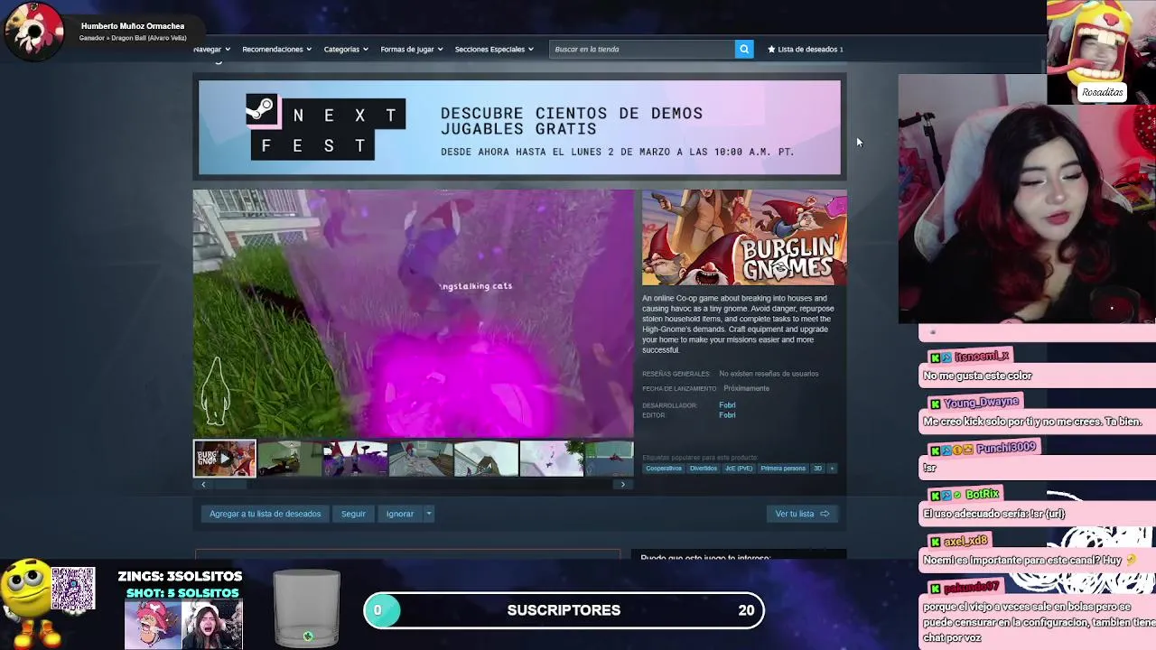Click chat username Itsnoemi_x
This screenshot has height=650, width=1156.
[x=981, y=356]
